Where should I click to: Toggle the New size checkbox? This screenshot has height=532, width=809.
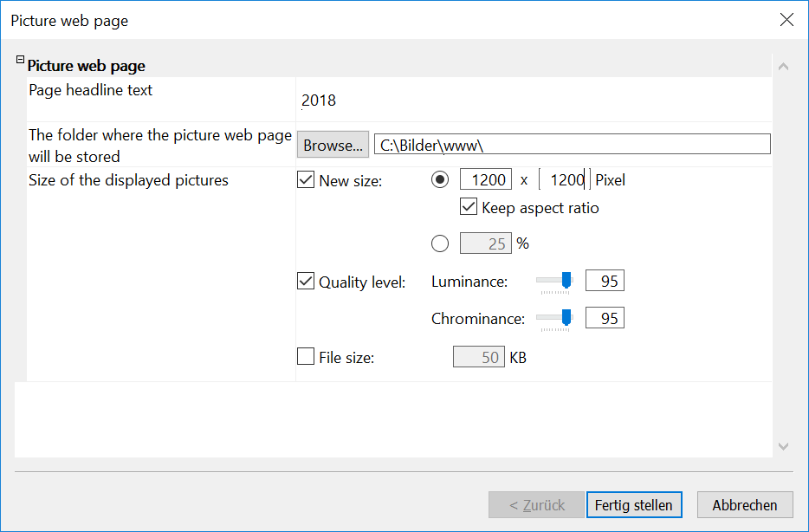point(306,180)
